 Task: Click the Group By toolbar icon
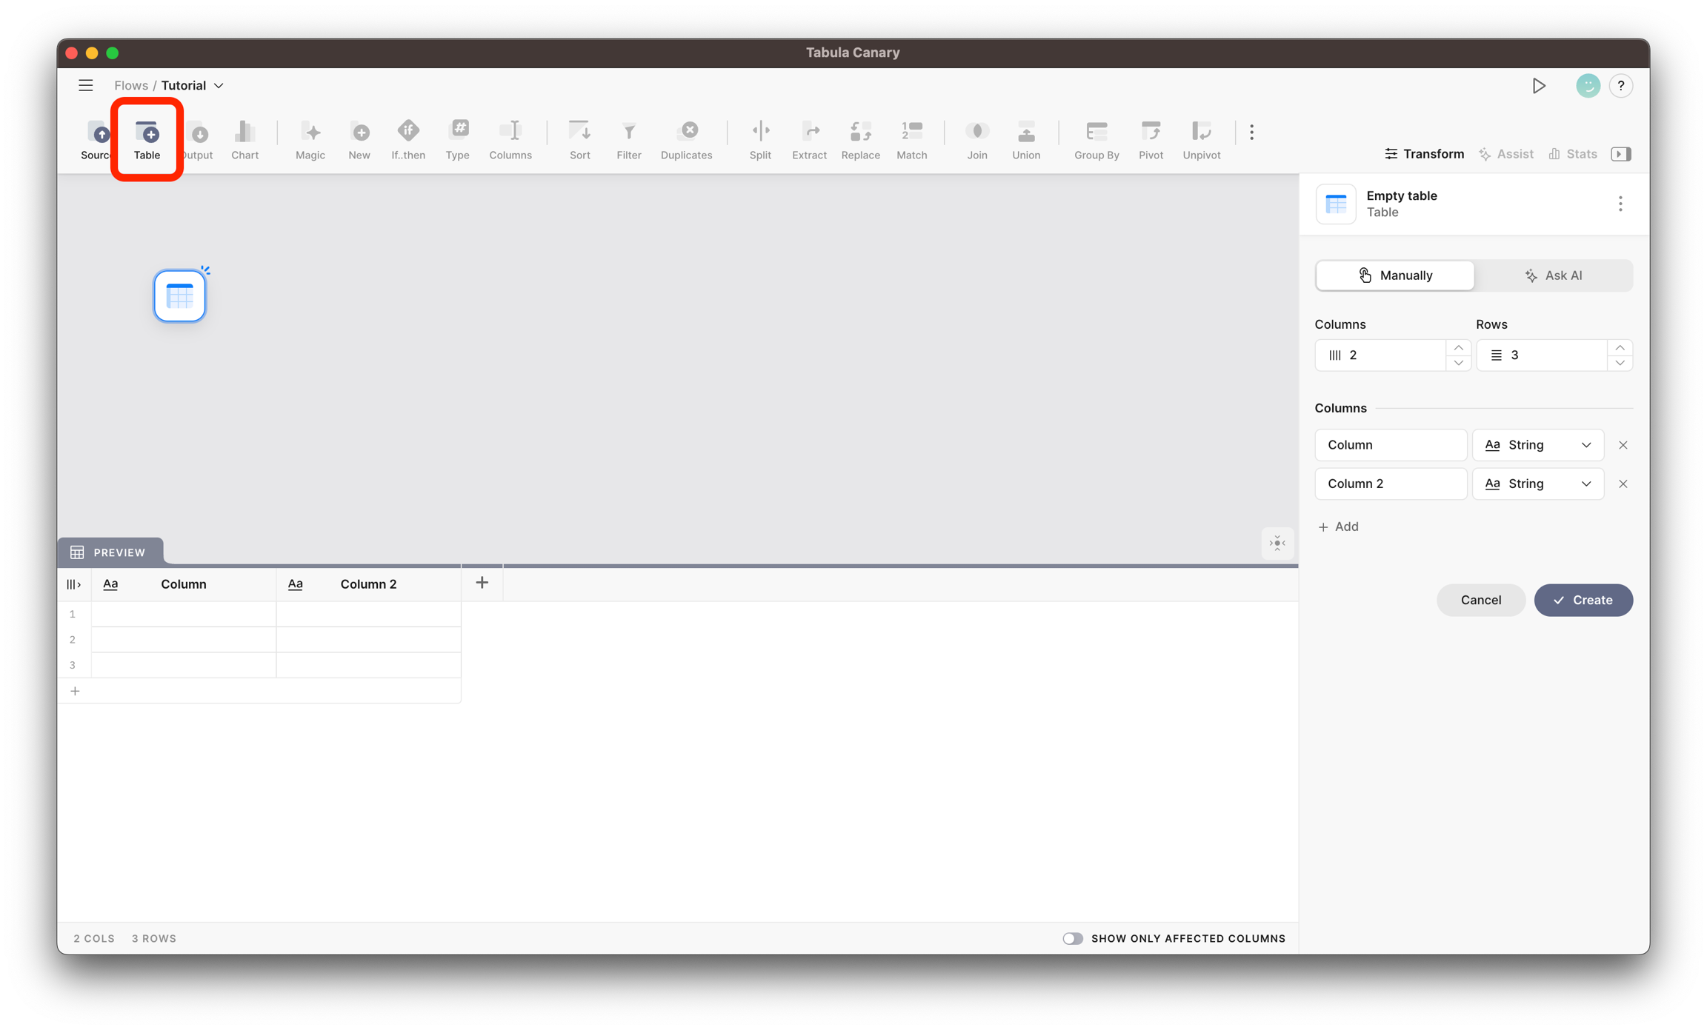pyautogui.click(x=1096, y=138)
